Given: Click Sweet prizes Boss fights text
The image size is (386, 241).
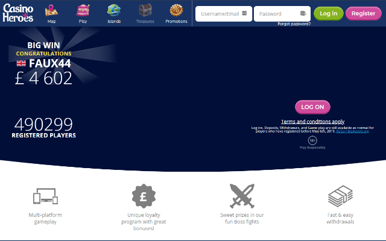Looking at the screenshot, I should pos(242,218).
